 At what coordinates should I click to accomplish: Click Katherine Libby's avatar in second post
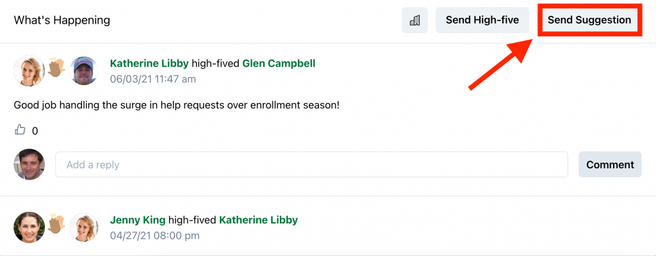(x=83, y=227)
